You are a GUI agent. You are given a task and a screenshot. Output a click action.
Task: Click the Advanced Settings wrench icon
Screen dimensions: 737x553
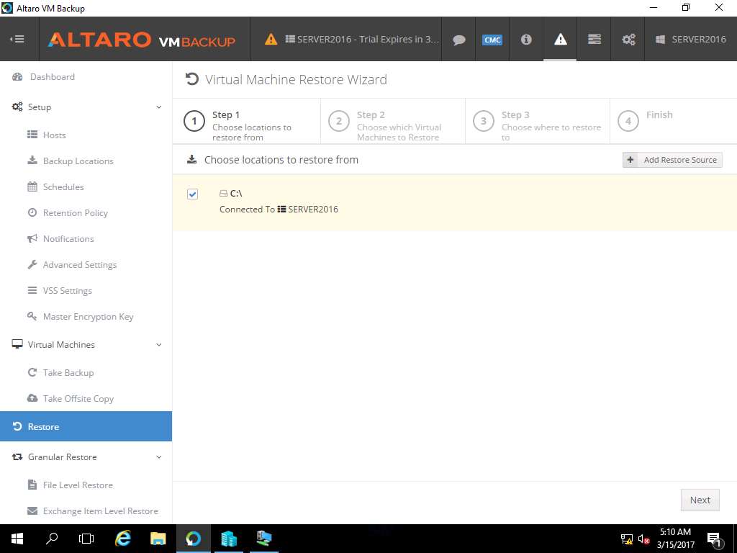pos(32,264)
